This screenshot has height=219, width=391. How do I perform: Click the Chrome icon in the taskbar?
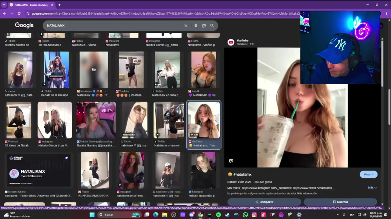pos(200,215)
